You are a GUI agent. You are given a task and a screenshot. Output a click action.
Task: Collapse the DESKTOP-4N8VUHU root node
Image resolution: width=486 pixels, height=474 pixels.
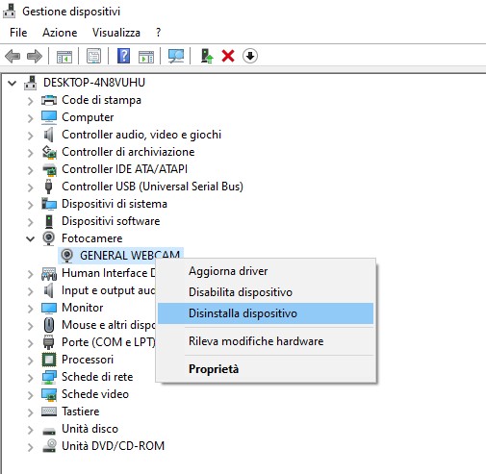(13, 84)
